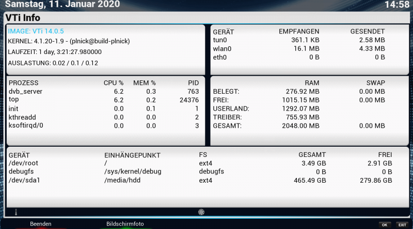Select the /dev/sda1 device entry
The width and height of the screenshot is (413, 229).
pyautogui.click(x=24, y=180)
